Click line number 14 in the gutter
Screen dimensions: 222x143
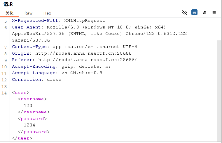[4, 93]
